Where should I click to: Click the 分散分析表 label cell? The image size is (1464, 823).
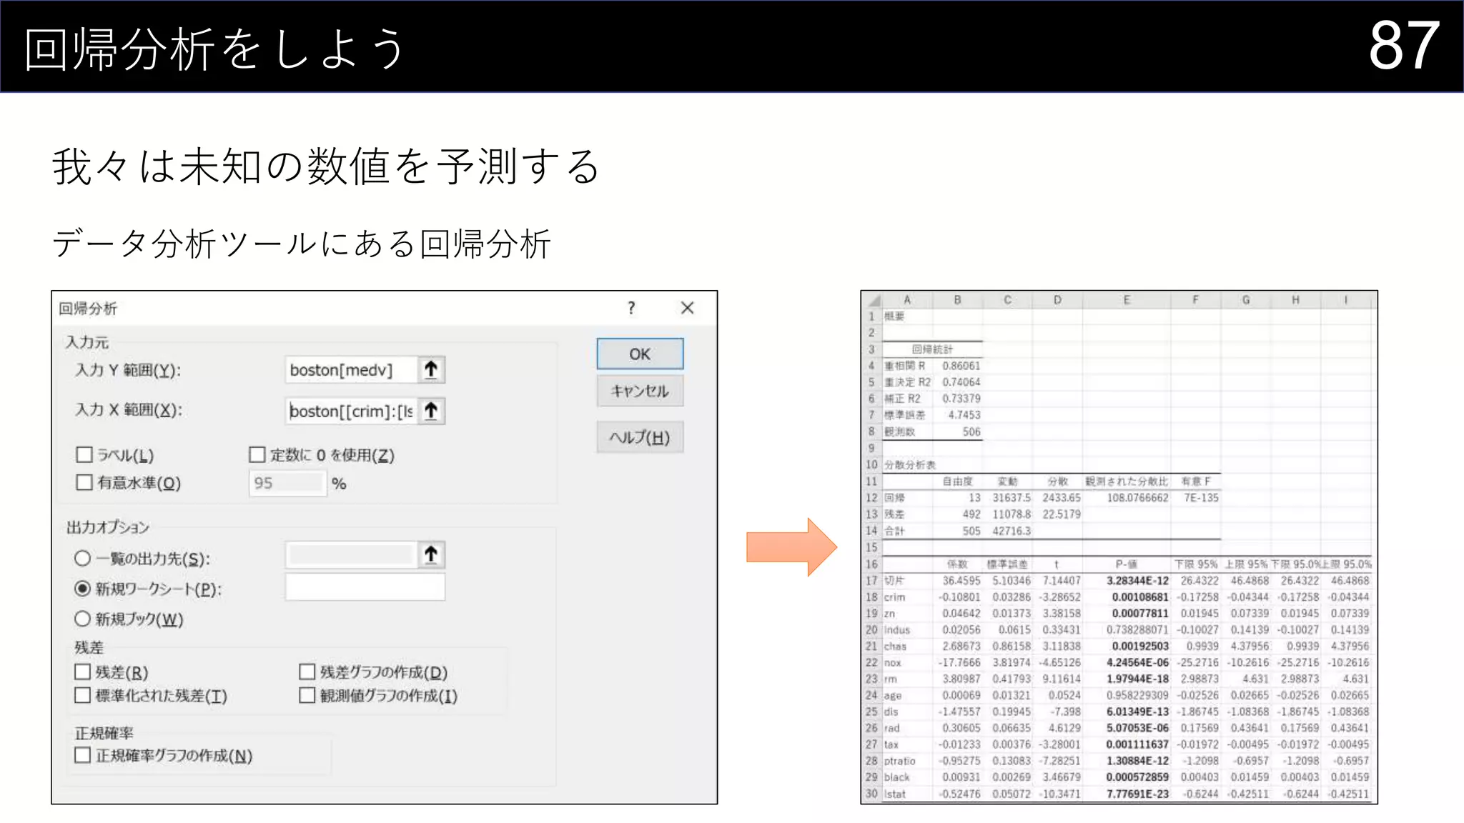pyautogui.click(x=909, y=465)
